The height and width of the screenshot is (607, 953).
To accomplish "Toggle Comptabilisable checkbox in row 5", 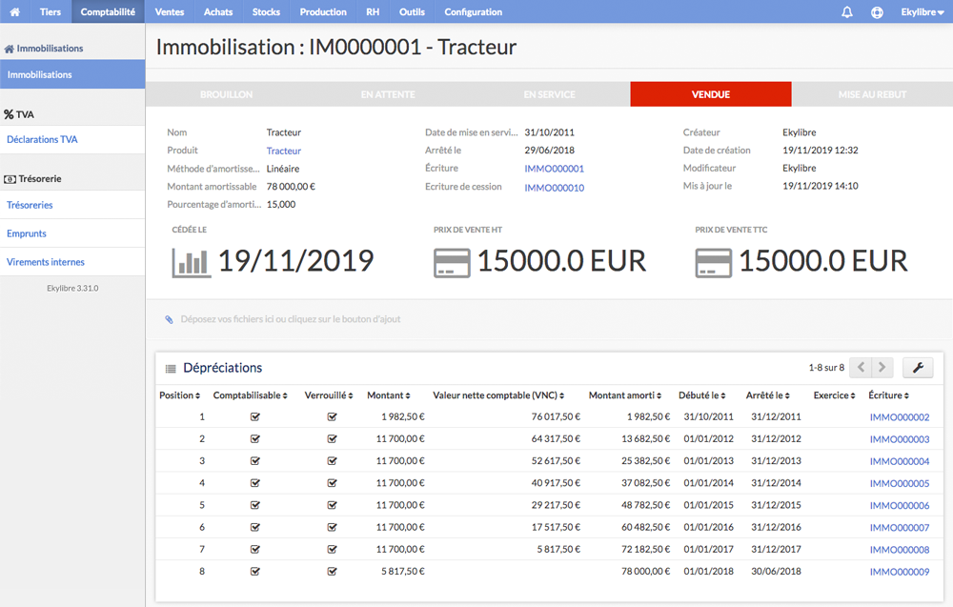I will point(255,505).
